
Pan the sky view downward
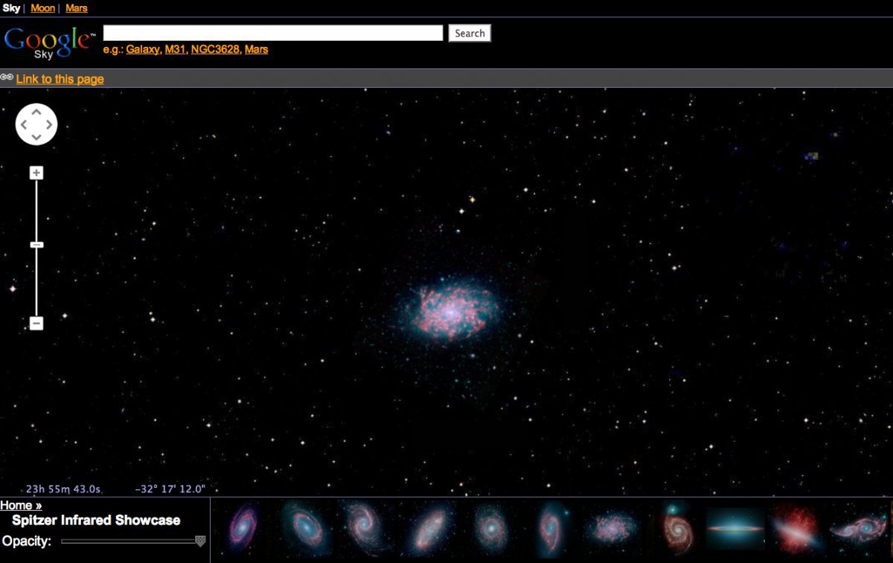[36, 138]
